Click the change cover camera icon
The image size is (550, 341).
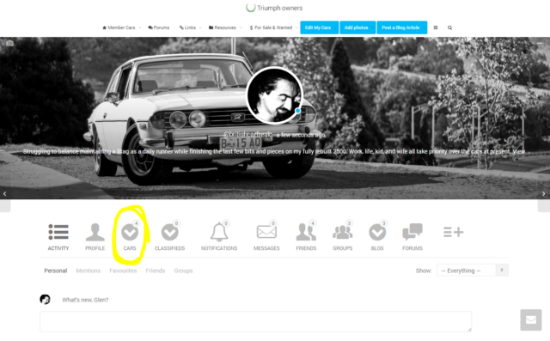(x=9, y=43)
